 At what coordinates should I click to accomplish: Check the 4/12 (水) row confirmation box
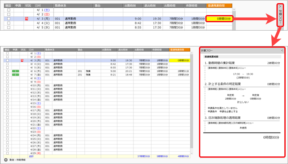coord(7,93)
